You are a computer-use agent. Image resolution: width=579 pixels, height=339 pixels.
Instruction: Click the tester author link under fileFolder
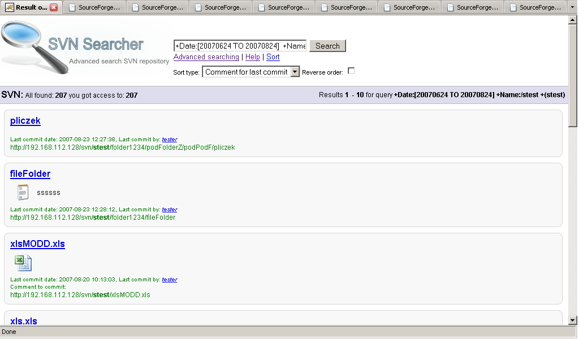(x=170, y=210)
